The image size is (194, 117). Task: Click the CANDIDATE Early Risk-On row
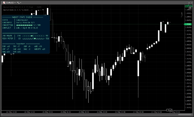(18, 22)
